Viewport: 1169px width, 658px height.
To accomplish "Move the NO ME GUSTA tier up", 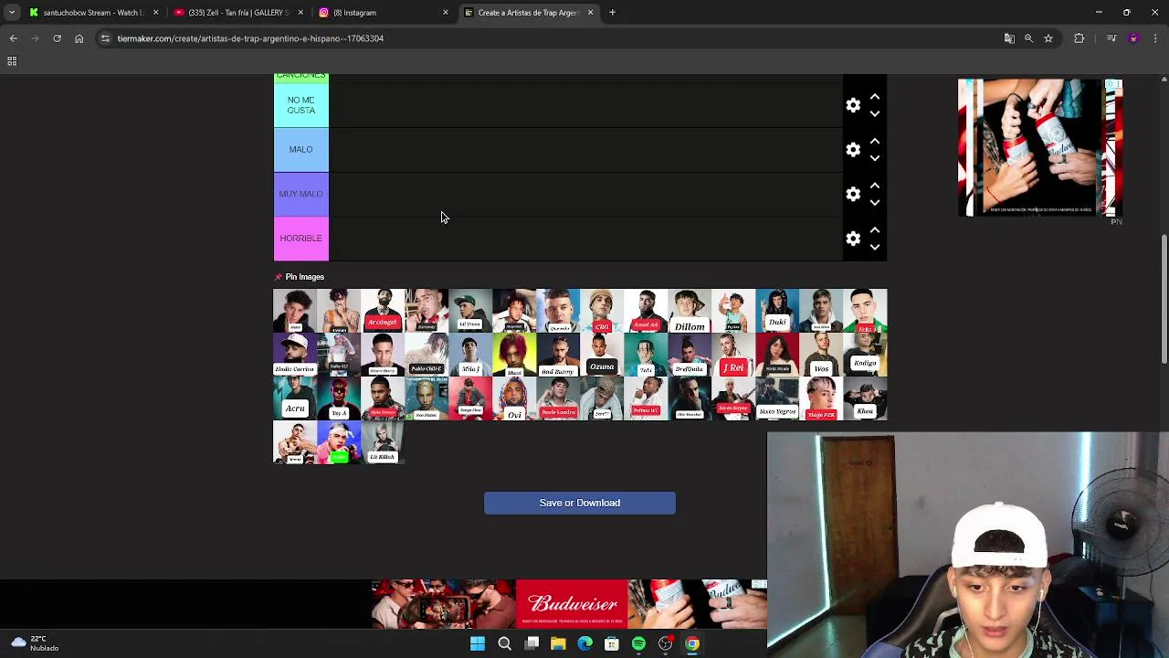I will [875, 96].
